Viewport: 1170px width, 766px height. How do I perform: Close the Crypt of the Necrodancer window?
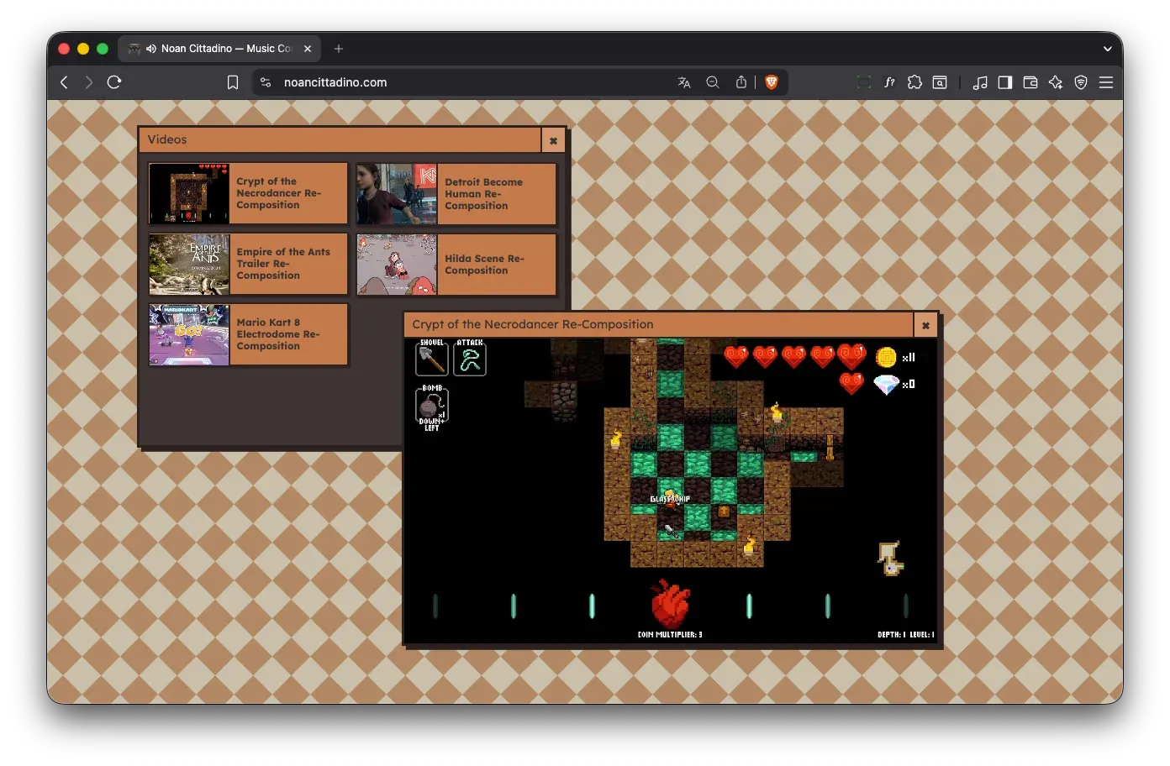coord(925,325)
